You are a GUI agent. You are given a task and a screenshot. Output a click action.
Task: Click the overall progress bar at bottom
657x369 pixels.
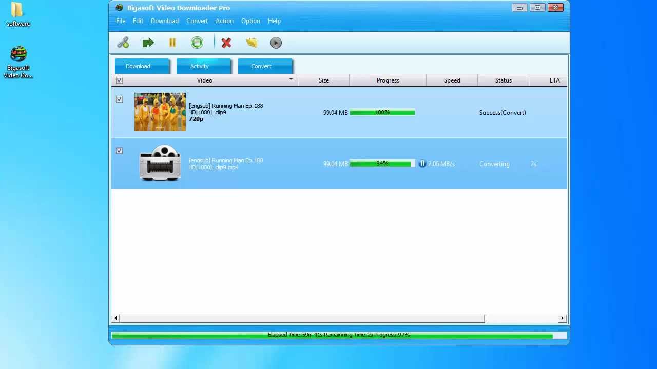(x=339, y=335)
